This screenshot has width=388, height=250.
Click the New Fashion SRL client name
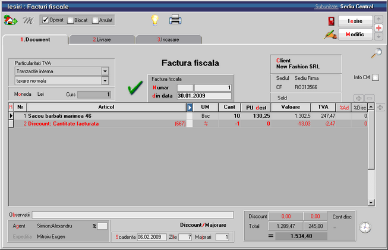298,67
